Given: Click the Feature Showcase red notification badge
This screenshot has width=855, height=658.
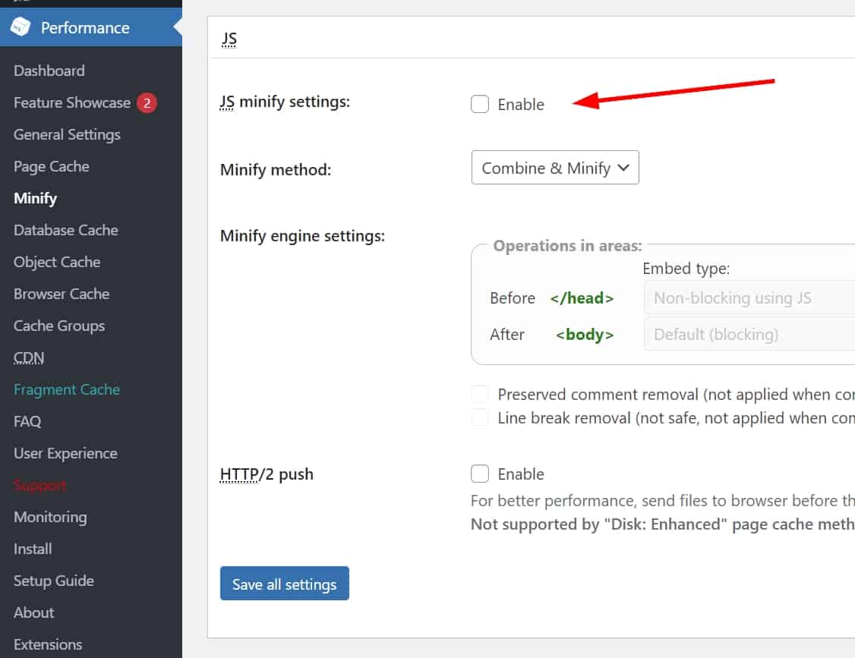Looking at the screenshot, I should click(x=147, y=102).
